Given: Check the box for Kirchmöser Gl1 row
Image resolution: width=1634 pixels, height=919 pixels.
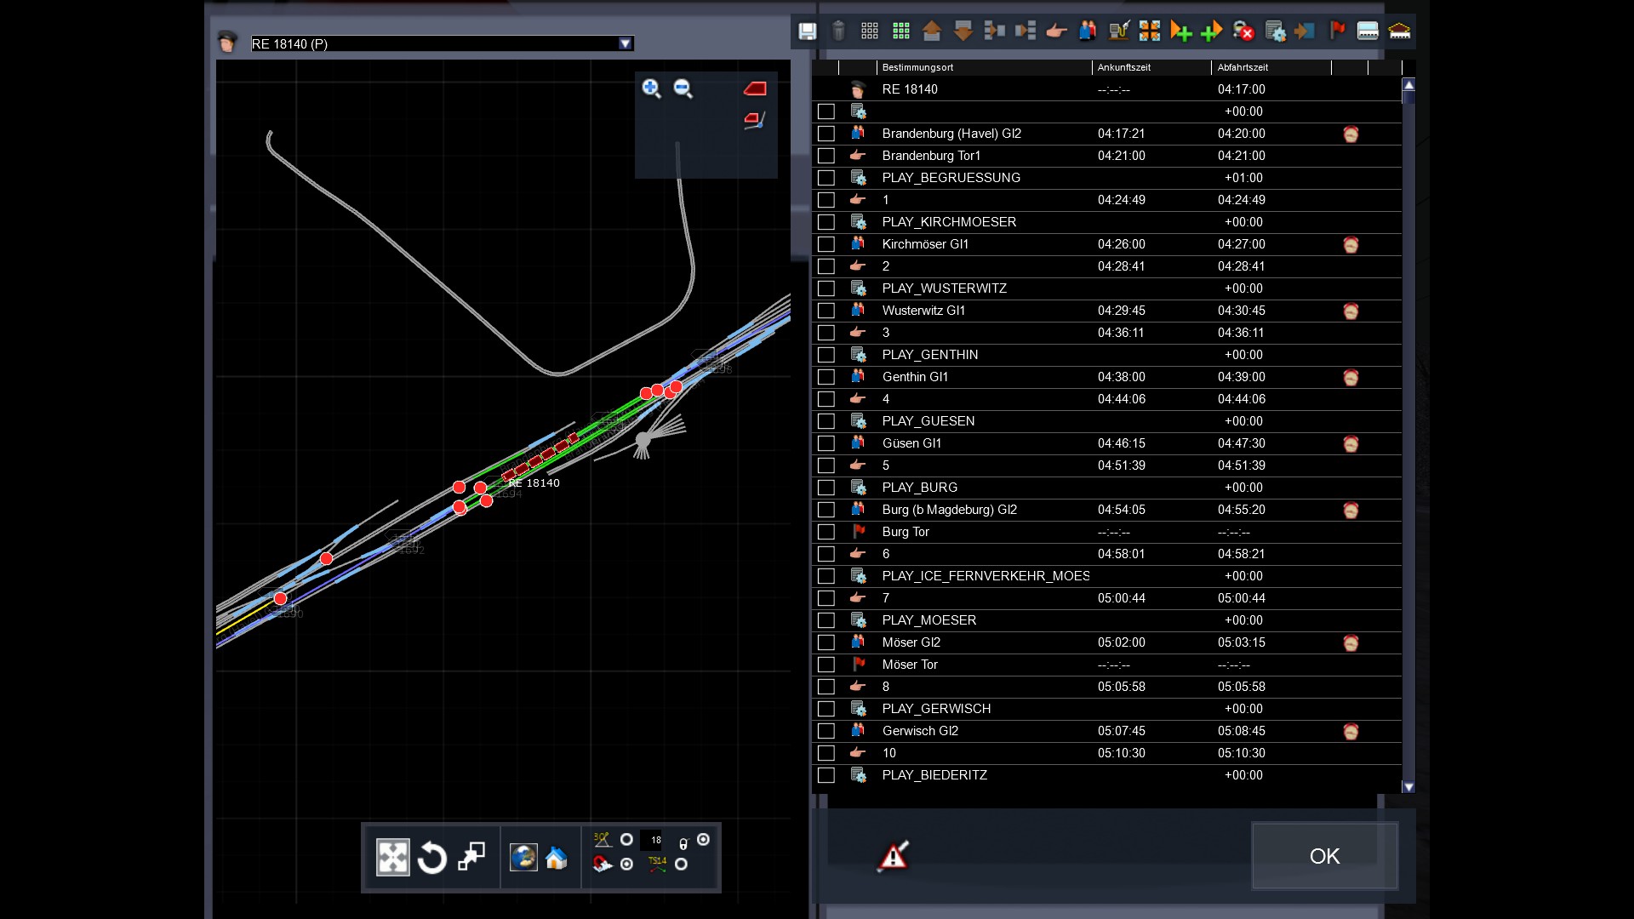Looking at the screenshot, I should coord(826,244).
